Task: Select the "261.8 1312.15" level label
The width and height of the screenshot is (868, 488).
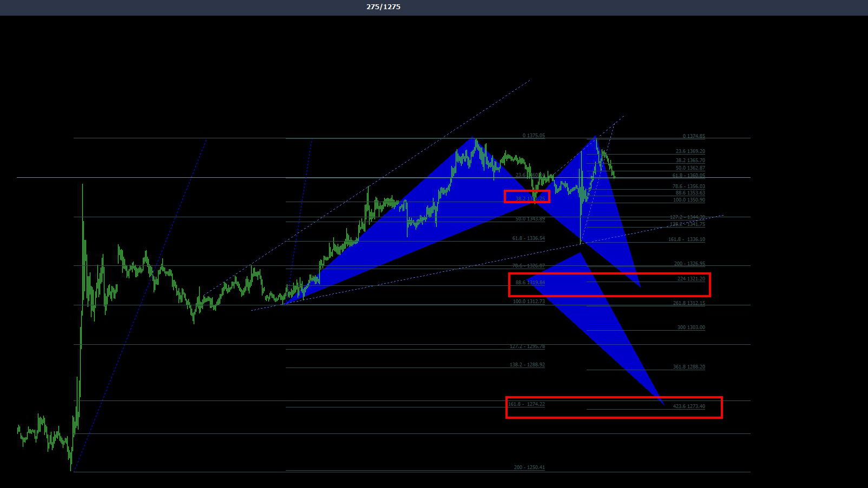Action: (689, 303)
